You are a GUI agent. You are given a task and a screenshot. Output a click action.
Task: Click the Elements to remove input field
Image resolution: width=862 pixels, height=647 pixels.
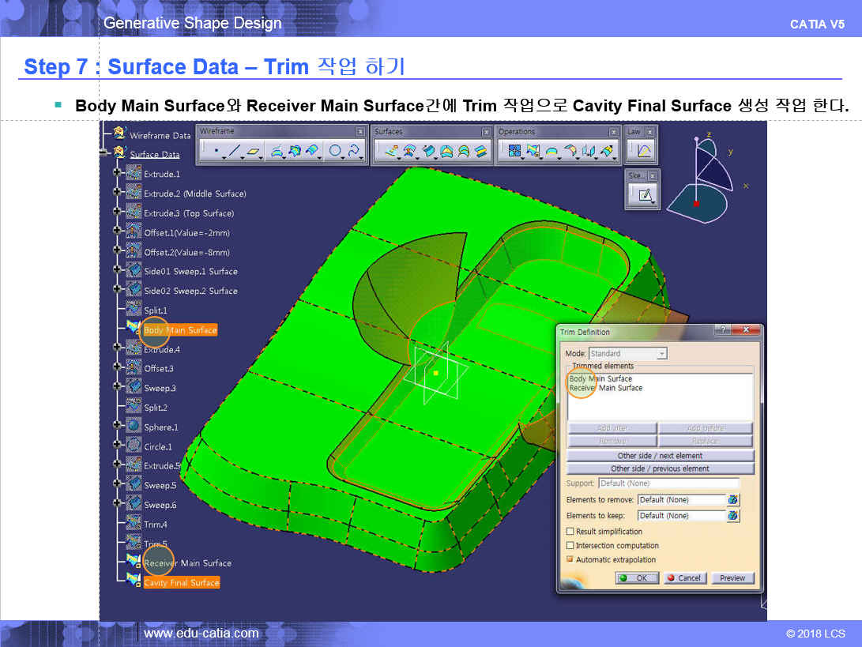pyautogui.click(x=680, y=499)
